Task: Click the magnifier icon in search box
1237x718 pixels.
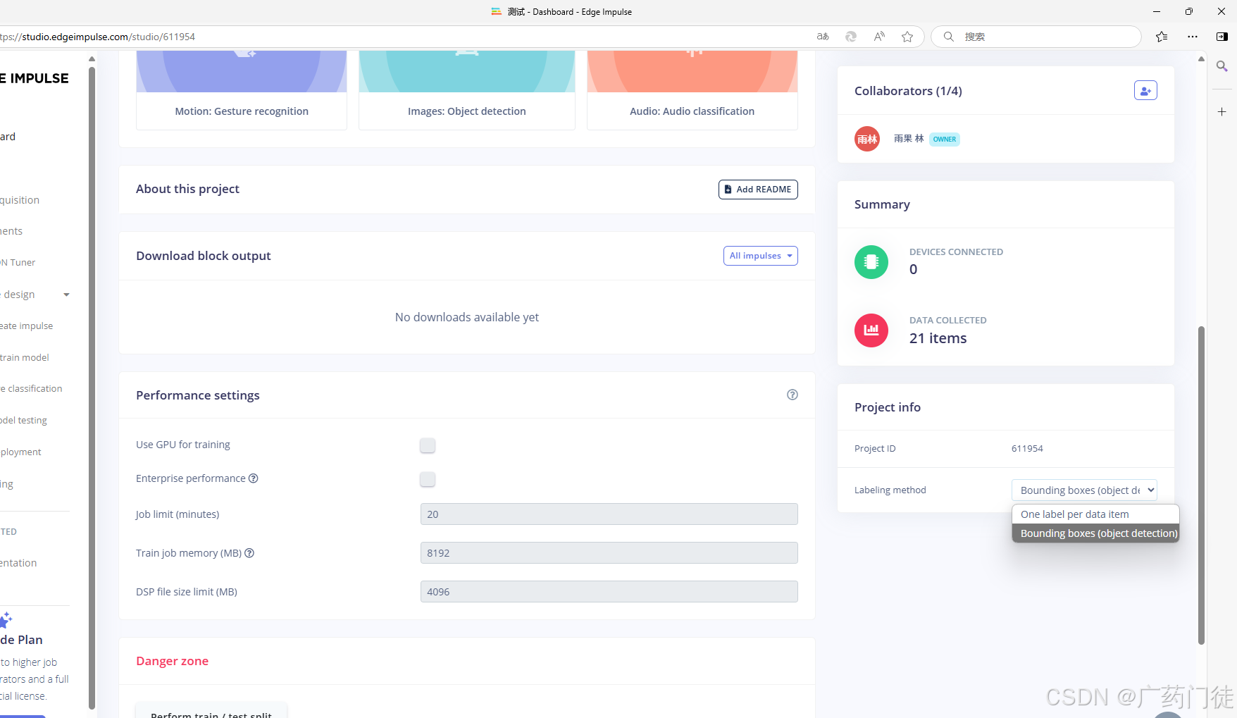Action: (x=949, y=37)
